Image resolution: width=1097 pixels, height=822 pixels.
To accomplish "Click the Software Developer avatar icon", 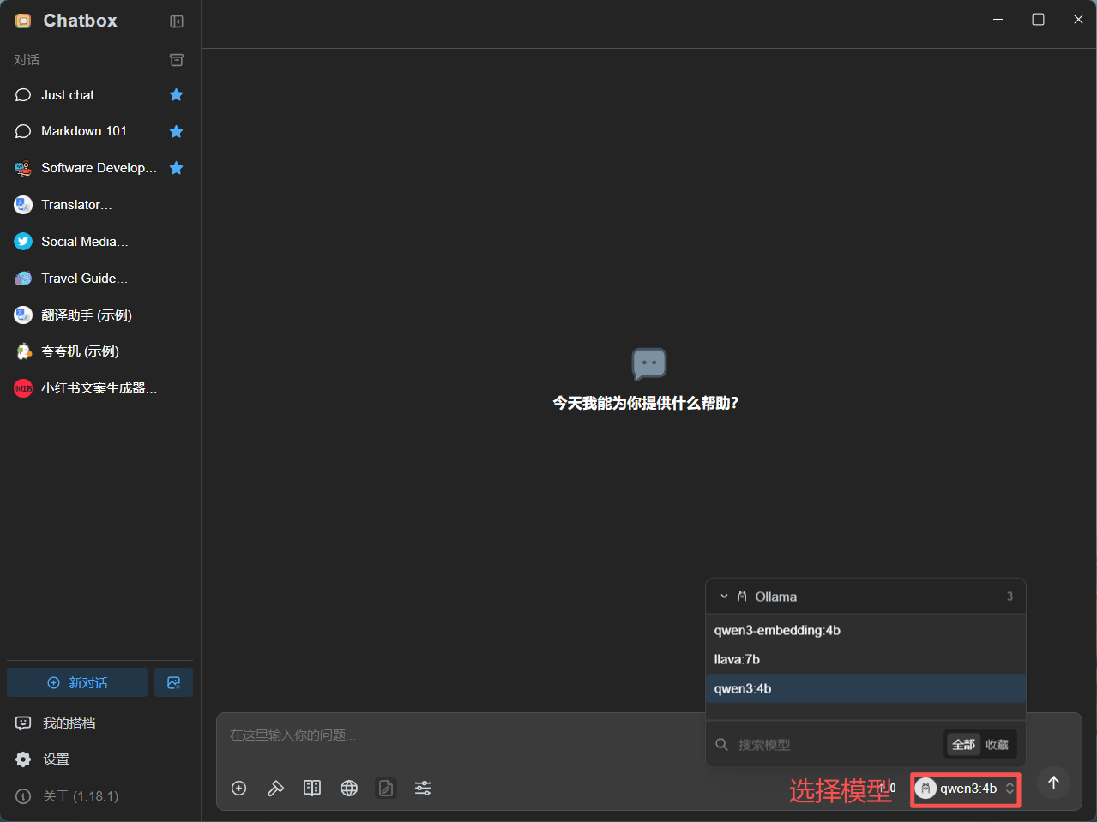I will pos(23,168).
